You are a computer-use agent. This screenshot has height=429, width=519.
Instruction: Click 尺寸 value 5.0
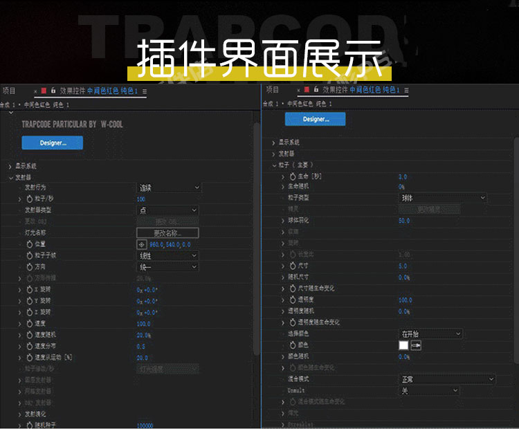pos(403,266)
